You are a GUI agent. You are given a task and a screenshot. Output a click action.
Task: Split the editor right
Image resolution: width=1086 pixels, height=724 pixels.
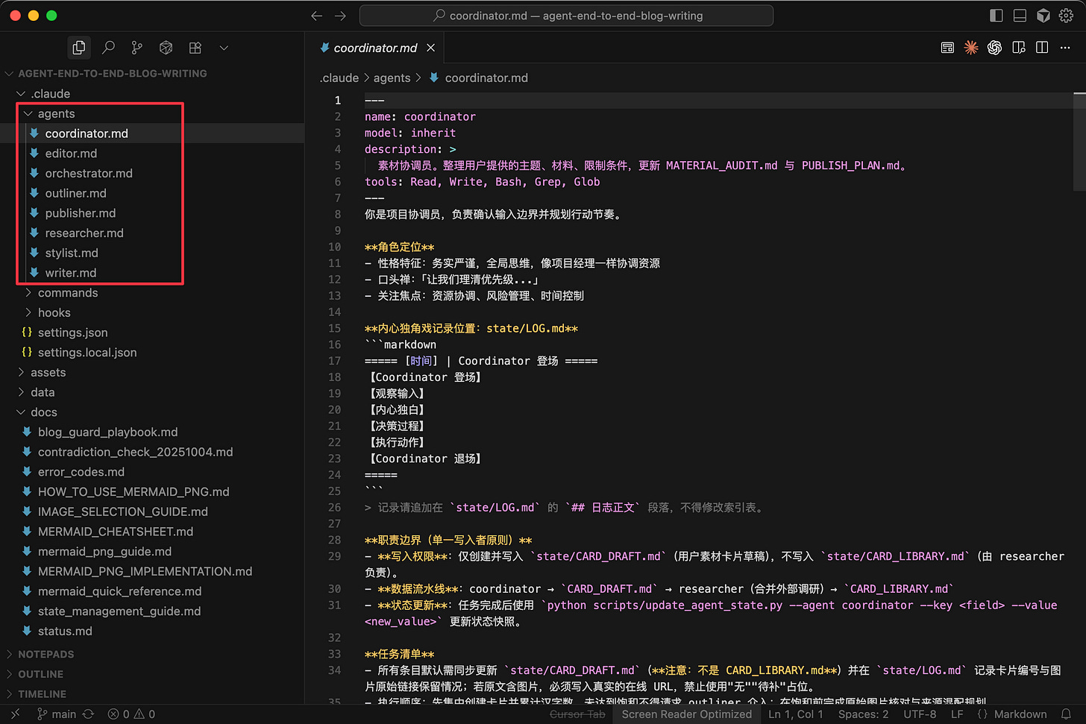click(x=1042, y=48)
